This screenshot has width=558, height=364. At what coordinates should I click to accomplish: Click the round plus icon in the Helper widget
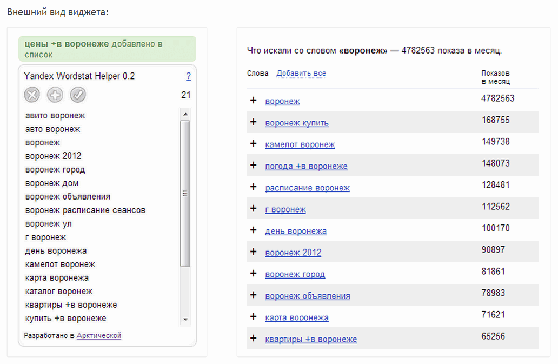pos(55,95)
